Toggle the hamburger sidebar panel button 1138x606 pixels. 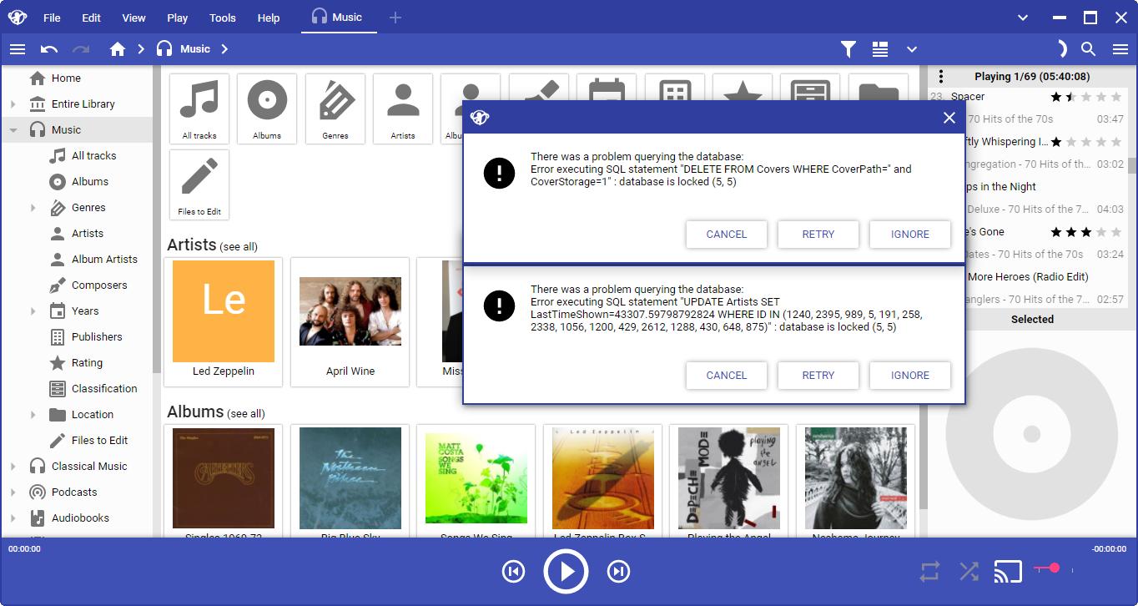point(18,49)
